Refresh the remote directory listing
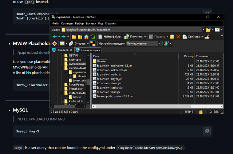The height and width of the screenshot is (154, 233). (92, 37)
